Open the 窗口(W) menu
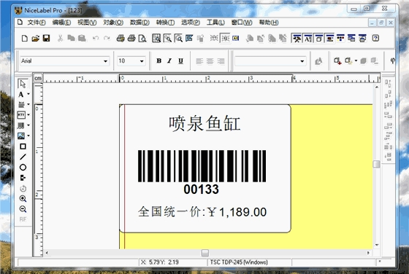Screen dimensions: 409x274 242,23
